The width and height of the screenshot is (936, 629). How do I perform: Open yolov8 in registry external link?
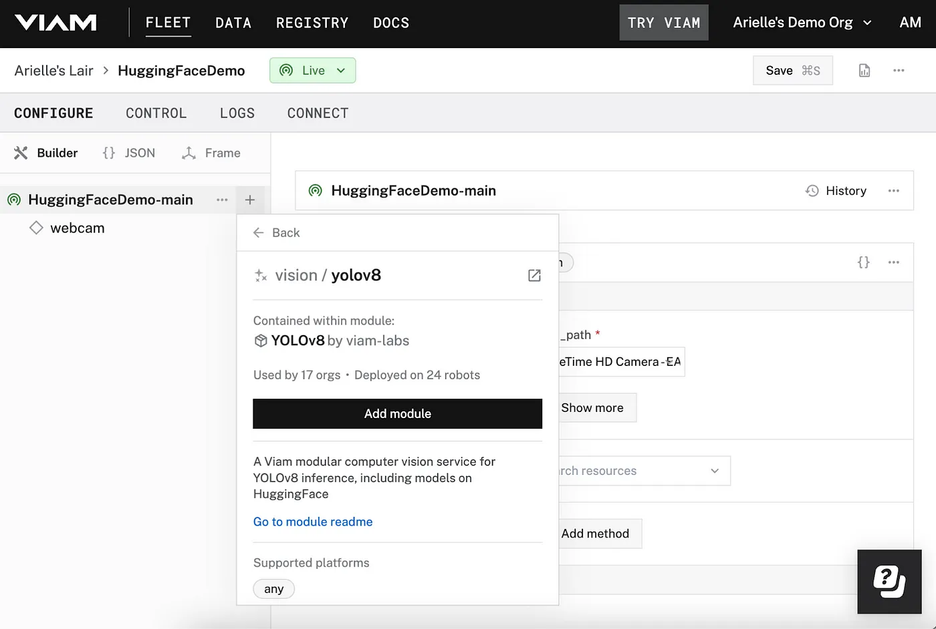click(534, 276)
